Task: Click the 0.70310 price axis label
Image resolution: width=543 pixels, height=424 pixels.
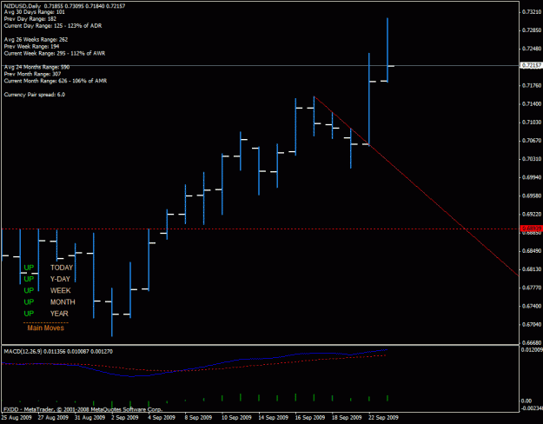Action: click(532, 159)
